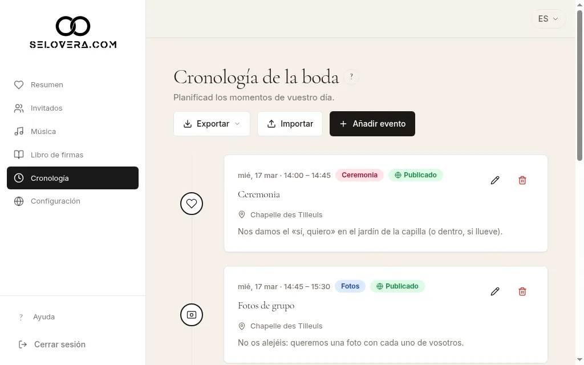
Task: Click the music note icon beside Música
Action: [19, 132]
